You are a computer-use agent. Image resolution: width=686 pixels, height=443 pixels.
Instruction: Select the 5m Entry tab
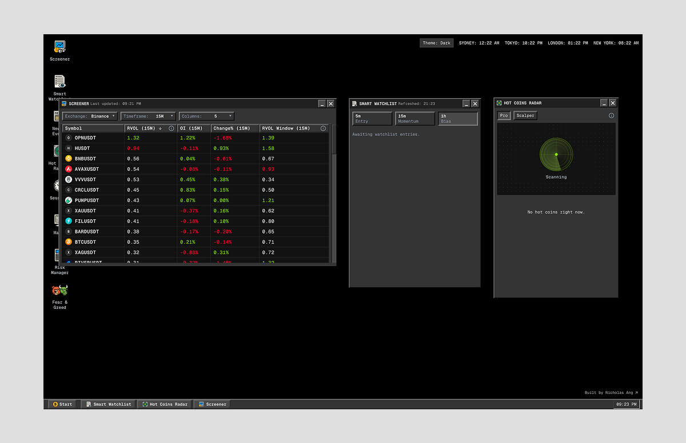point(372,119)
